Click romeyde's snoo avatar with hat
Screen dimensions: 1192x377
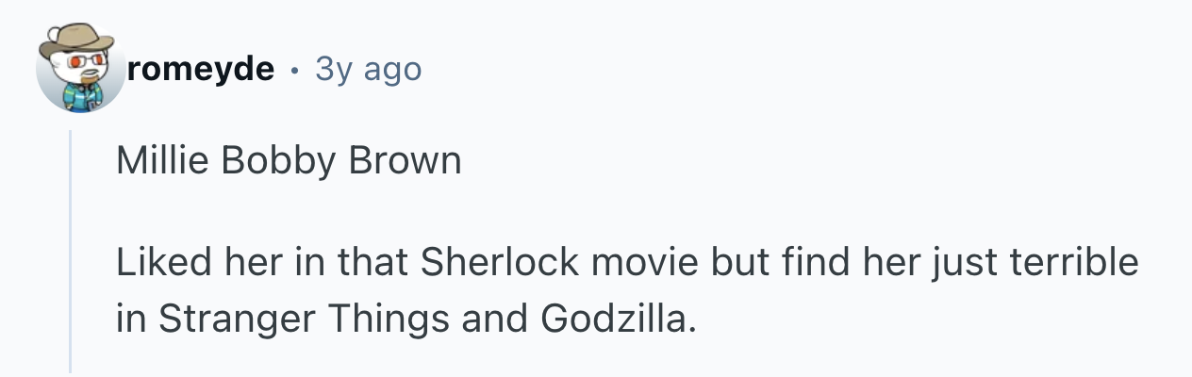click(79, 70)
